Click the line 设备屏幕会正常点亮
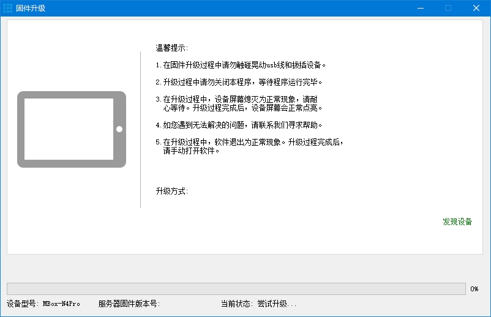491x317 pixels. (242, 108)
